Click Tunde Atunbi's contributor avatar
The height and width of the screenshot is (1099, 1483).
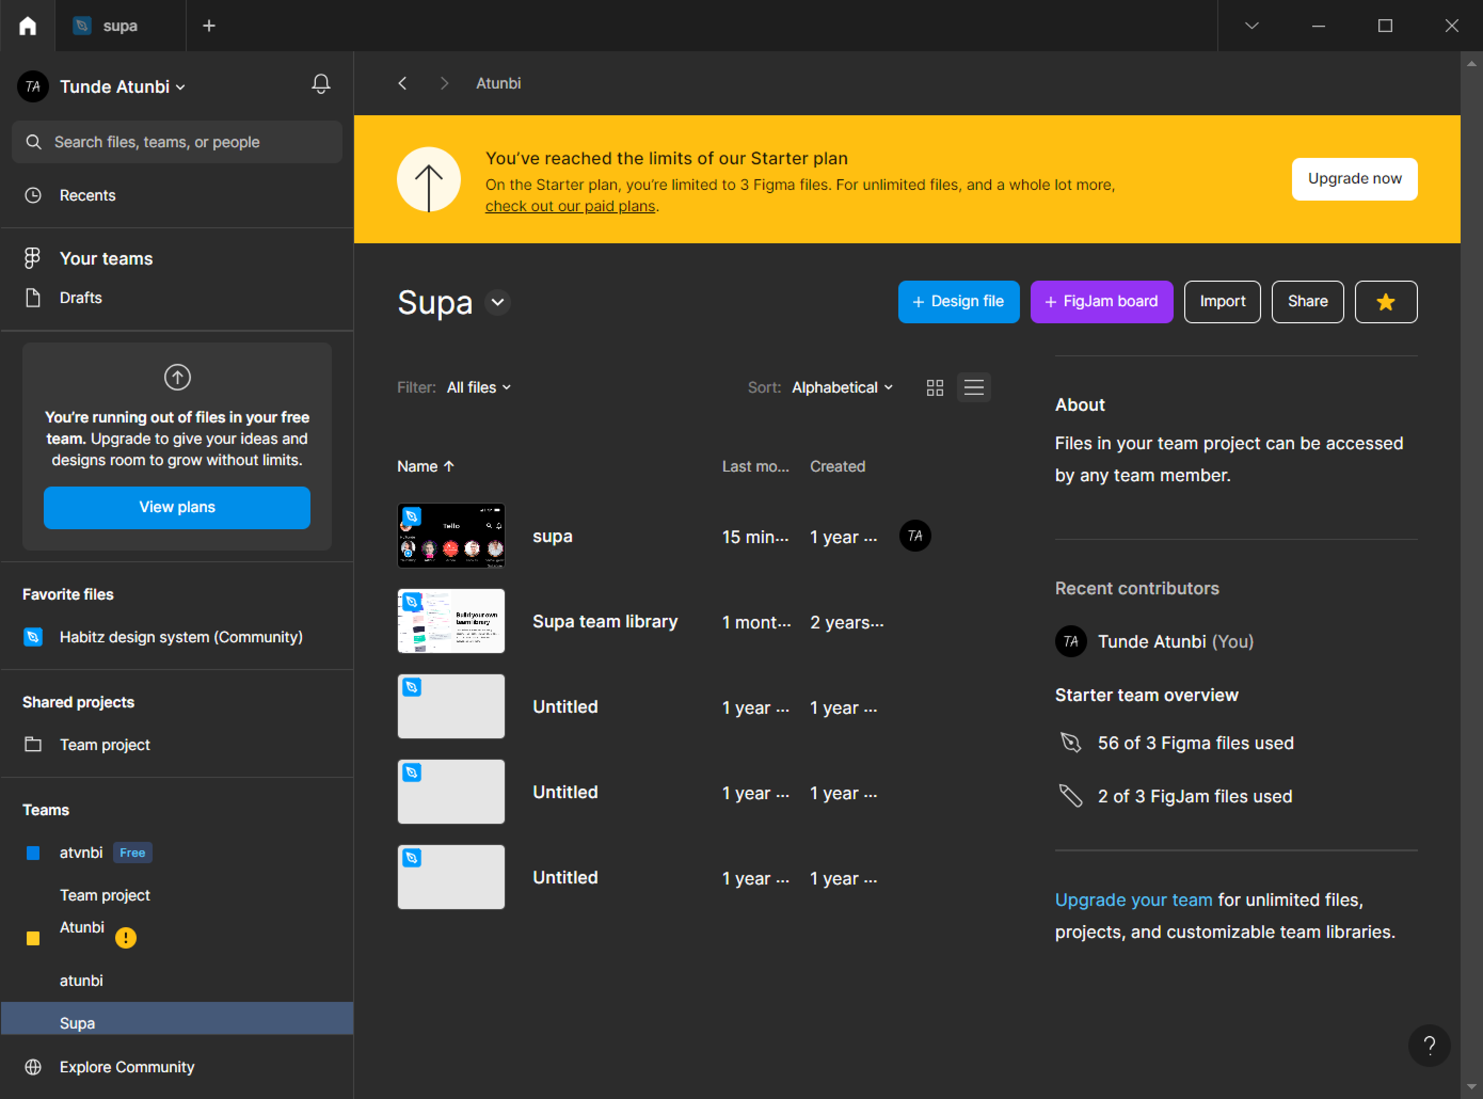(1071, 641)
